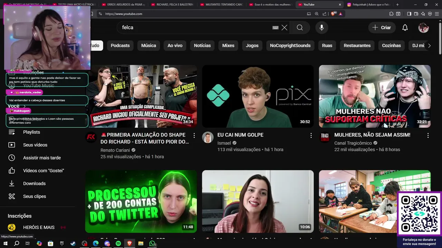Viewport: 442px width, 248px height.
Task: Open the Ismael channel name link
Action: 224,143
